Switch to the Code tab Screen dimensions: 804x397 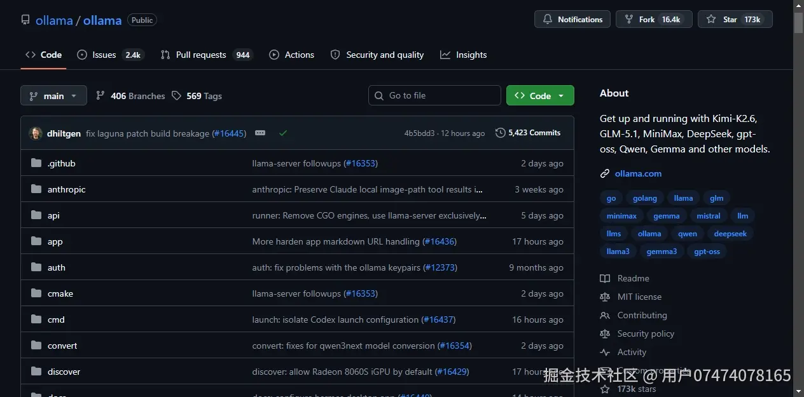44,55
